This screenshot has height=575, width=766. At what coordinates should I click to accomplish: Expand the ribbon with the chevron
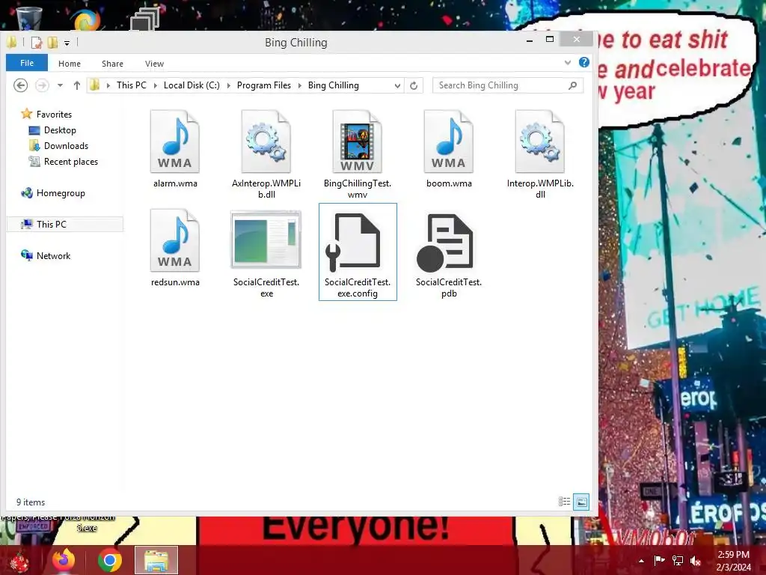[568, 63]
